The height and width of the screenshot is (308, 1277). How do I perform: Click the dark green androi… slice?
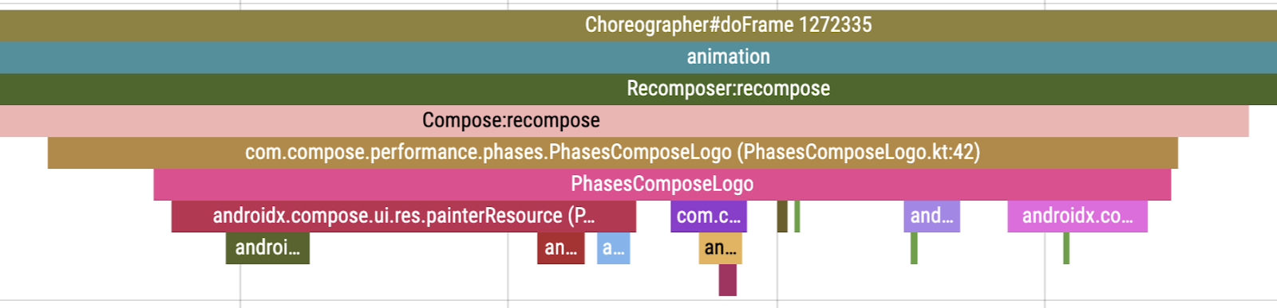(x=267, y=248)
